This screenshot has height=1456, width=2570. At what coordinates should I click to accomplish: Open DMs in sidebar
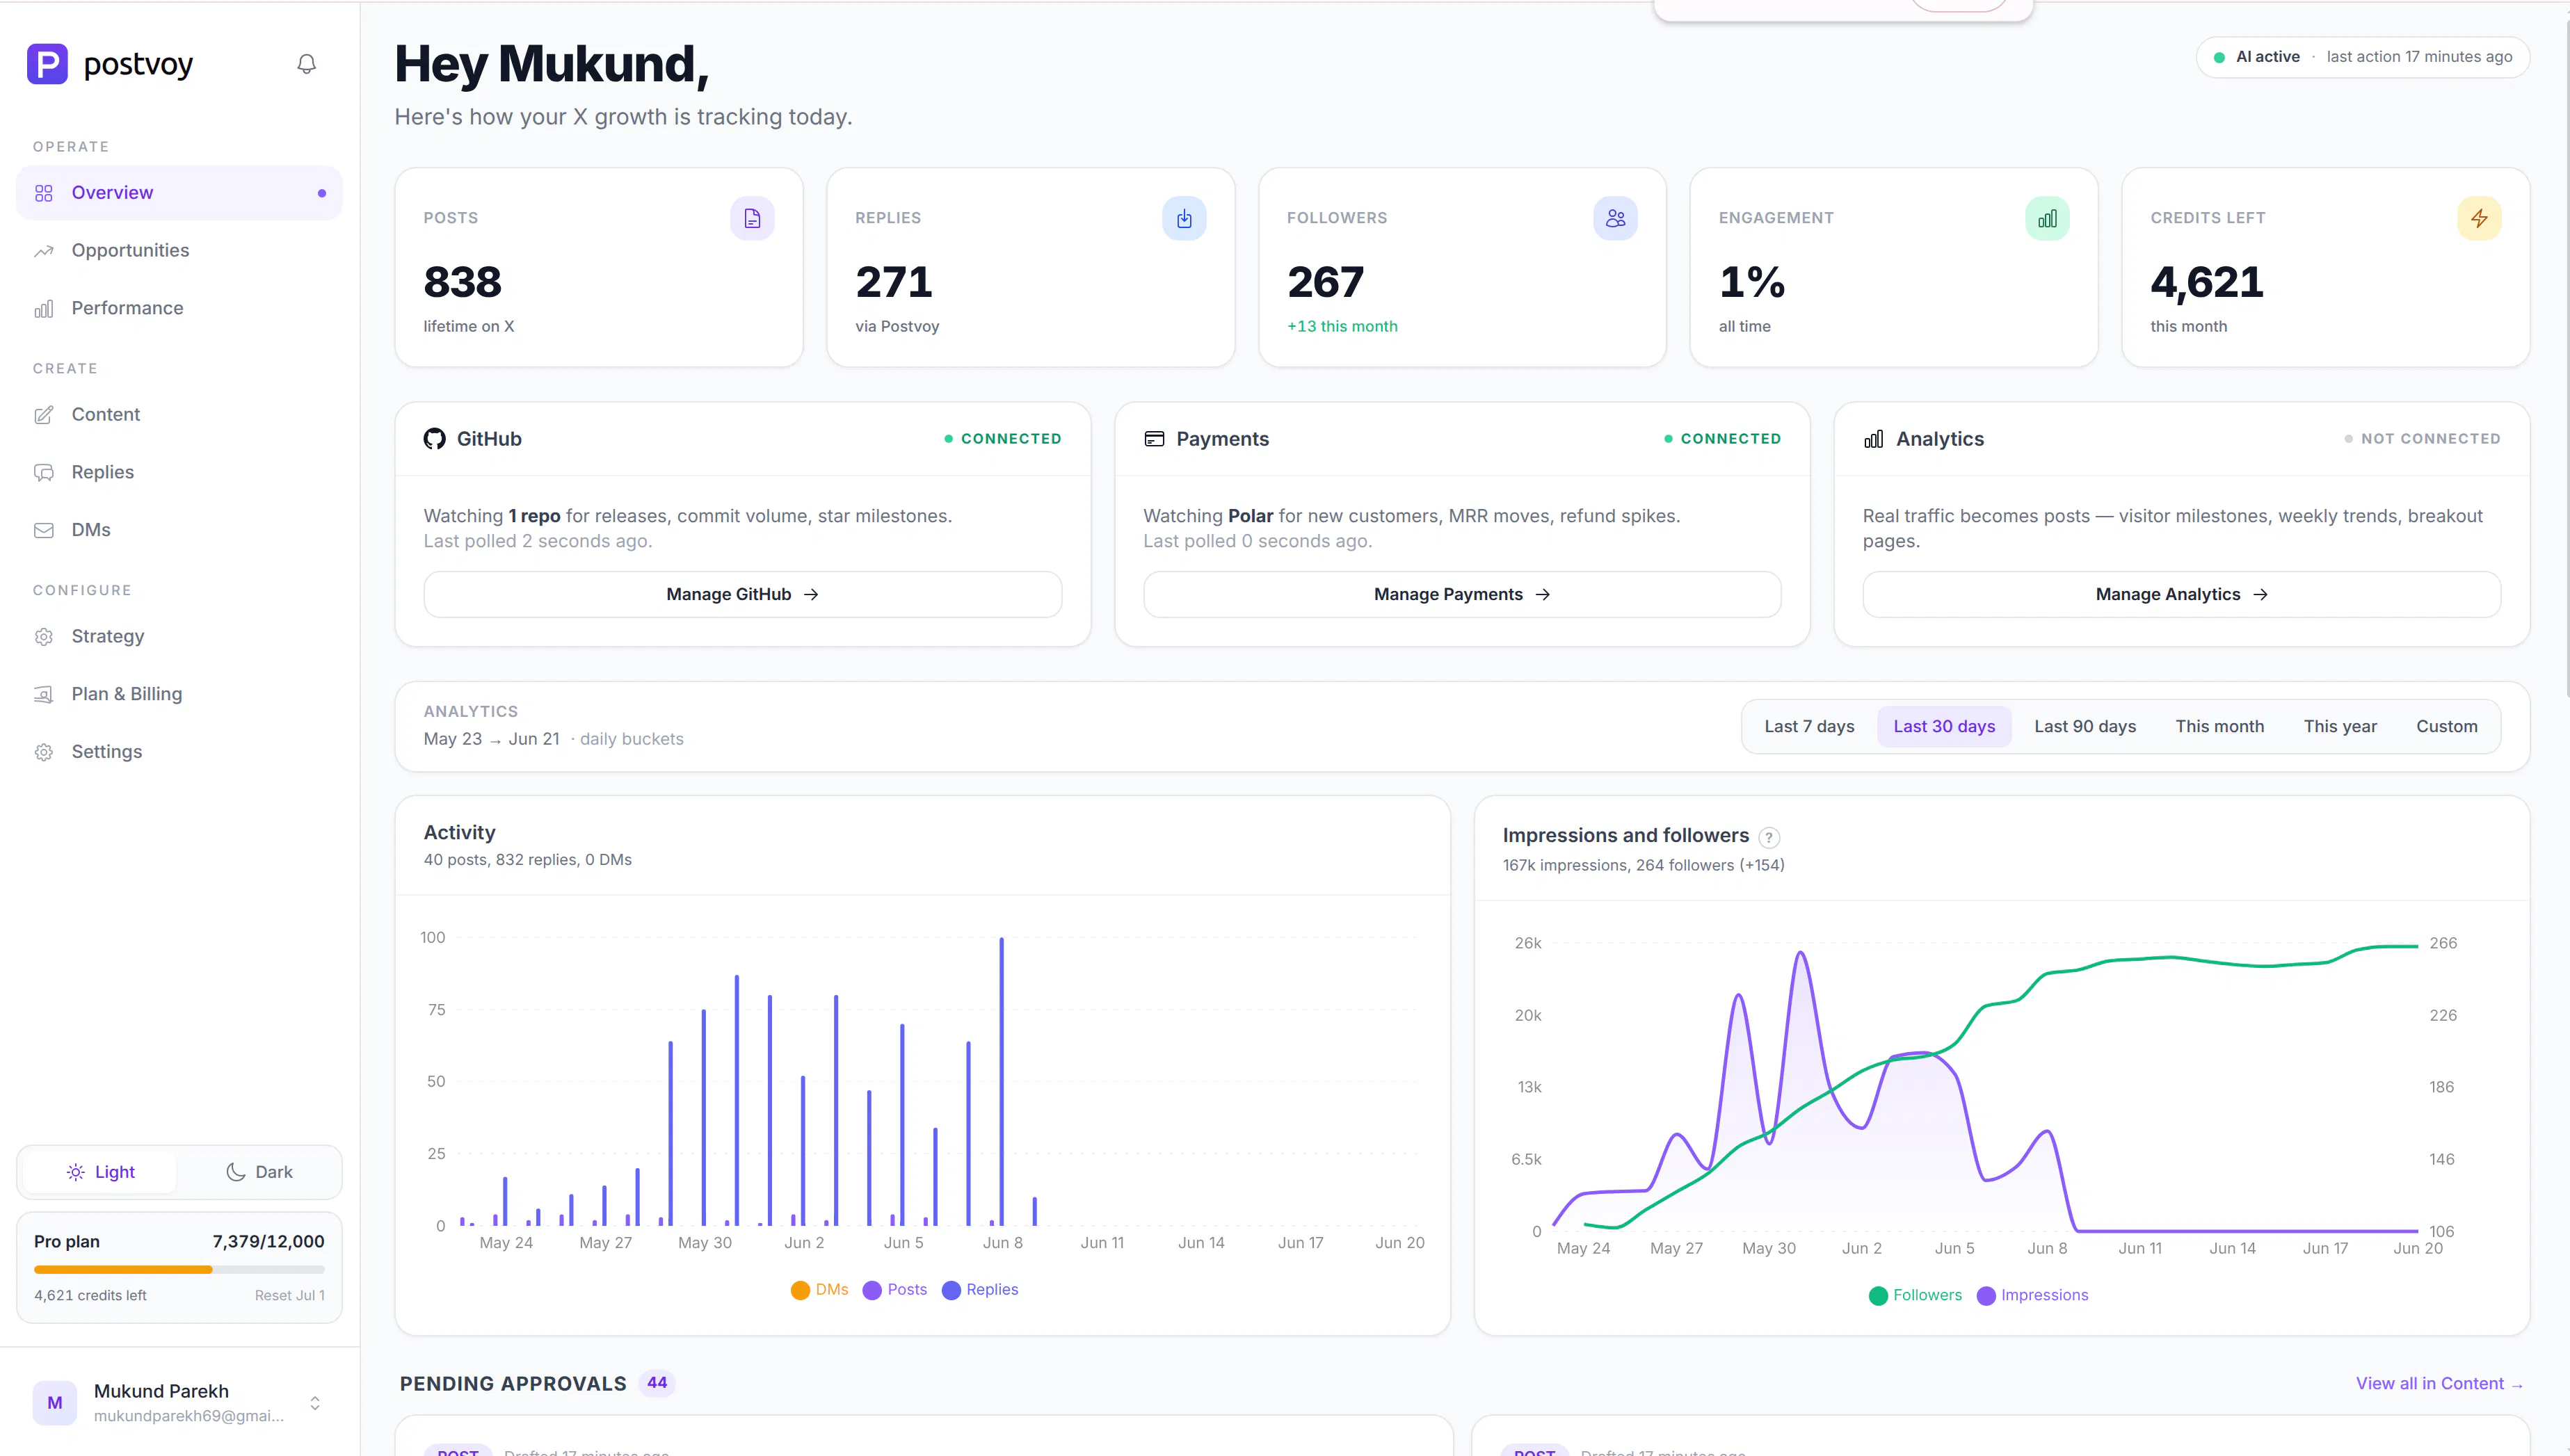(179, 530)
